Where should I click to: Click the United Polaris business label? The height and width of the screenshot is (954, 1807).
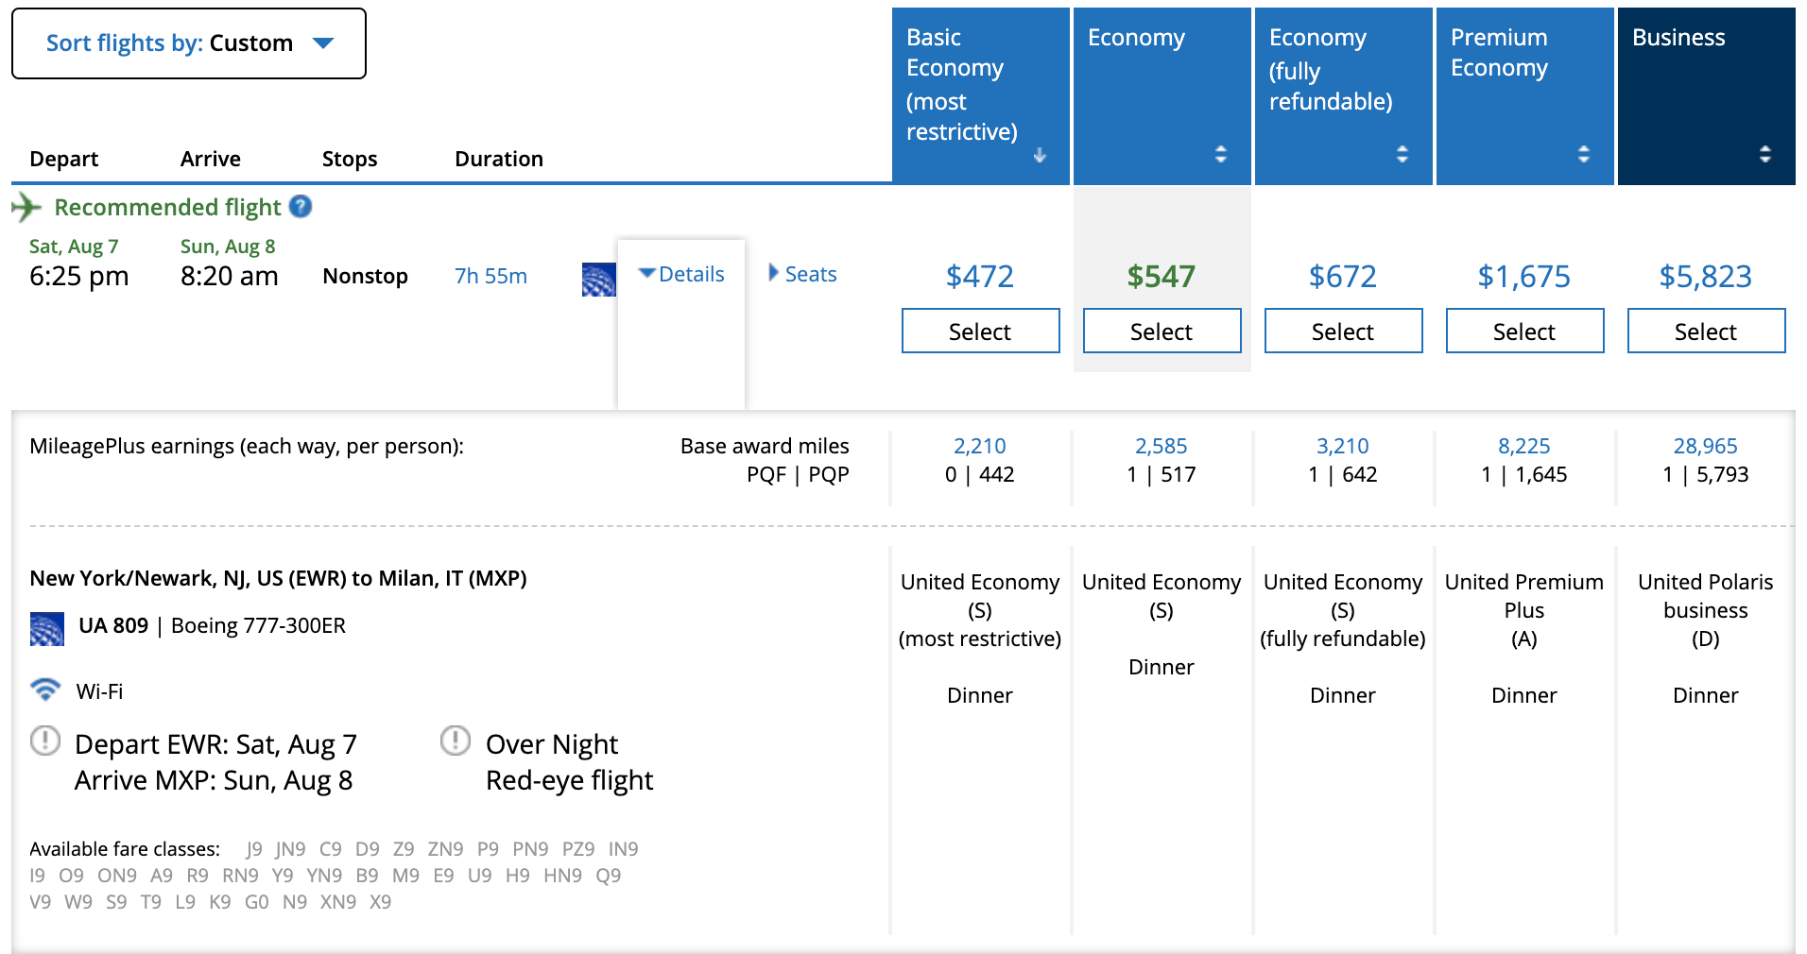tap(1706, 596)
